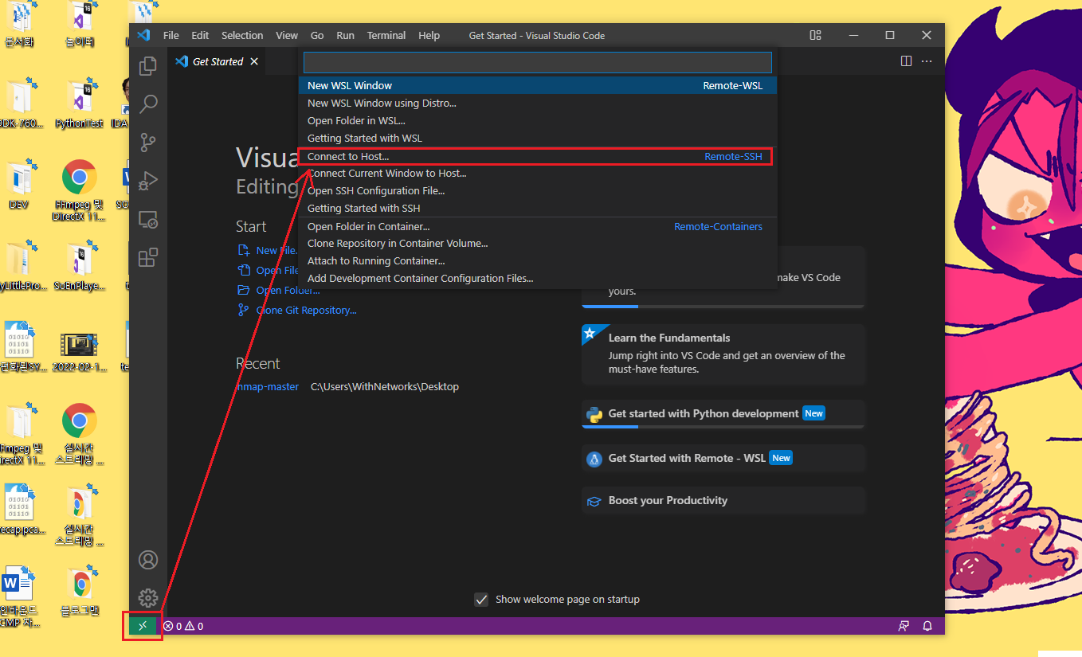Choose Connect Current Window to Host...
The image size is (1082, 657).
[538, 173]
